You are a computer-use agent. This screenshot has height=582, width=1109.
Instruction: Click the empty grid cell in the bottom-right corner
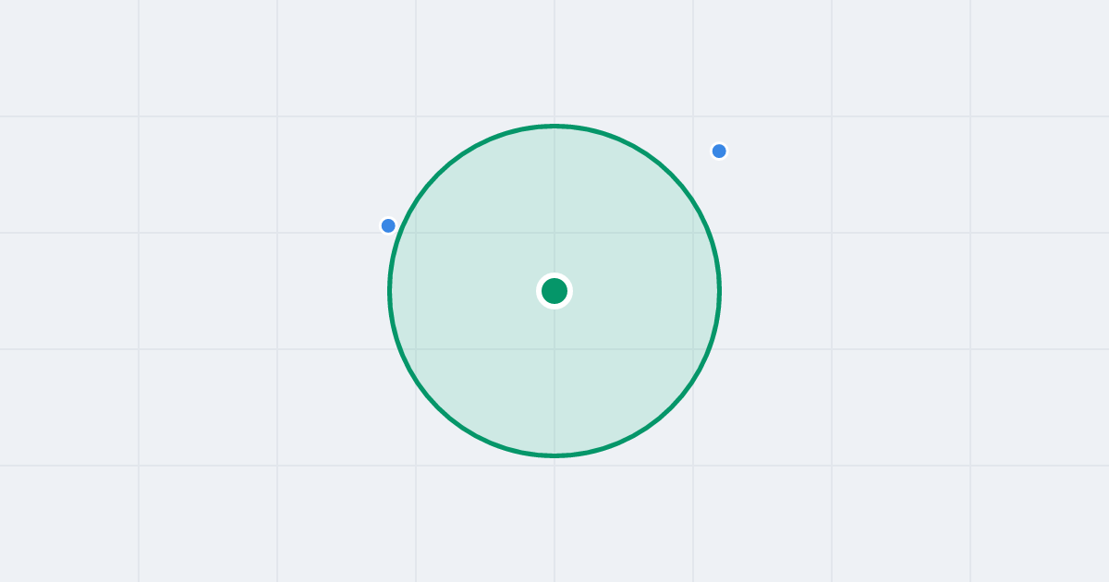1040,524
